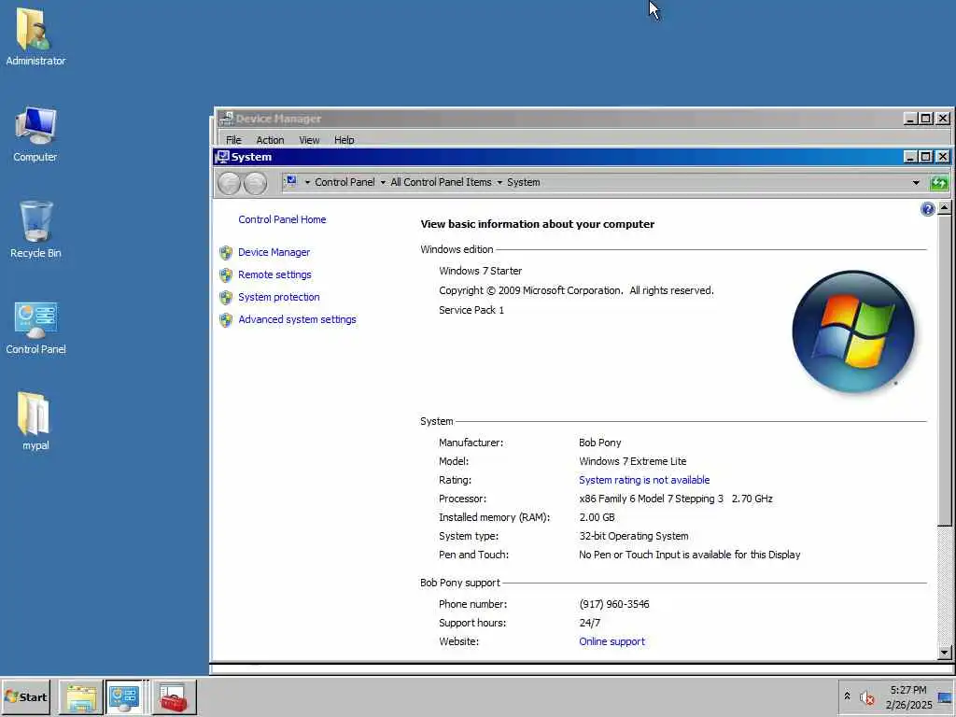956x717 pixels.
Task: Click the '32-bit Operating System' text
Action: (x=634, y=537)
